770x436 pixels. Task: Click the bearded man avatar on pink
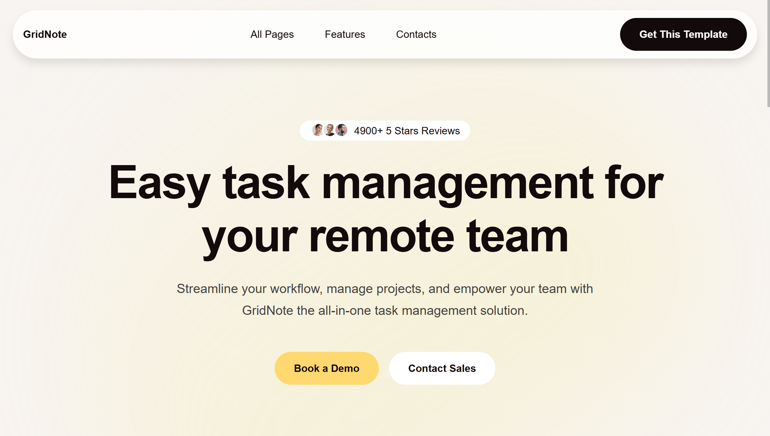342,130
